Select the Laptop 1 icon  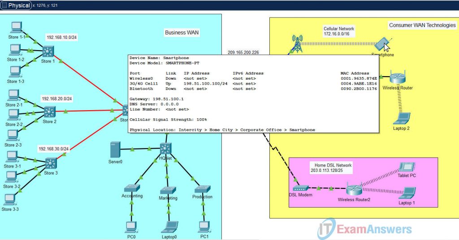click(407, 193)
